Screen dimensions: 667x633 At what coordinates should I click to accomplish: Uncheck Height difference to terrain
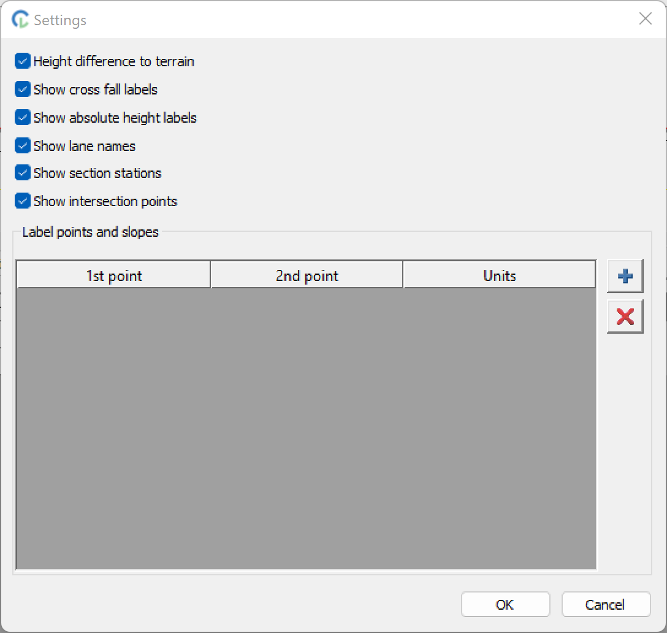click(x=23, y=61)
